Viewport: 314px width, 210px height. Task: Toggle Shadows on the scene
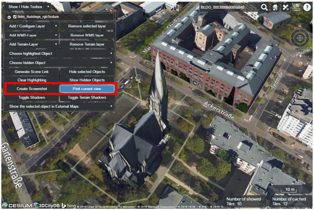click(32, 97)
